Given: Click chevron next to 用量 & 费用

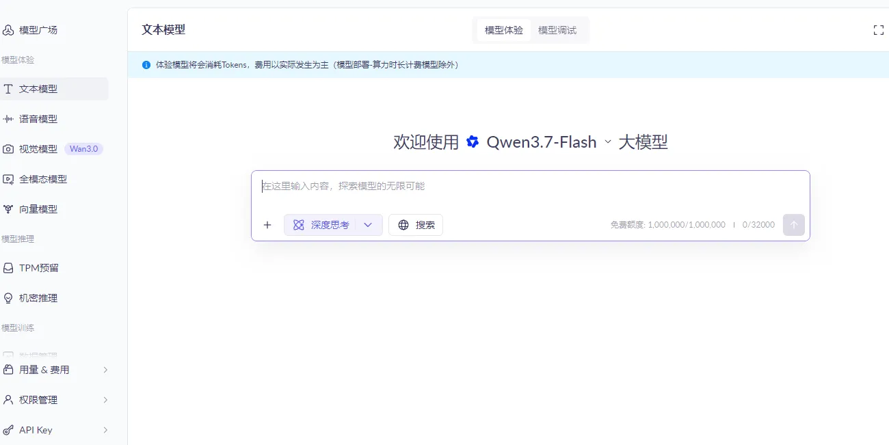Looking at the screenshot, I should click(105, 370).
